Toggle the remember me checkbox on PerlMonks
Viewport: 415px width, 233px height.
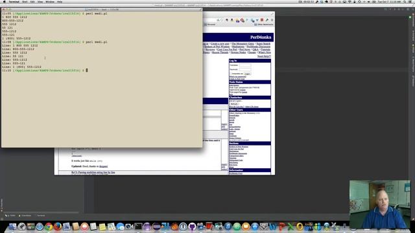(x=231, y=74)
